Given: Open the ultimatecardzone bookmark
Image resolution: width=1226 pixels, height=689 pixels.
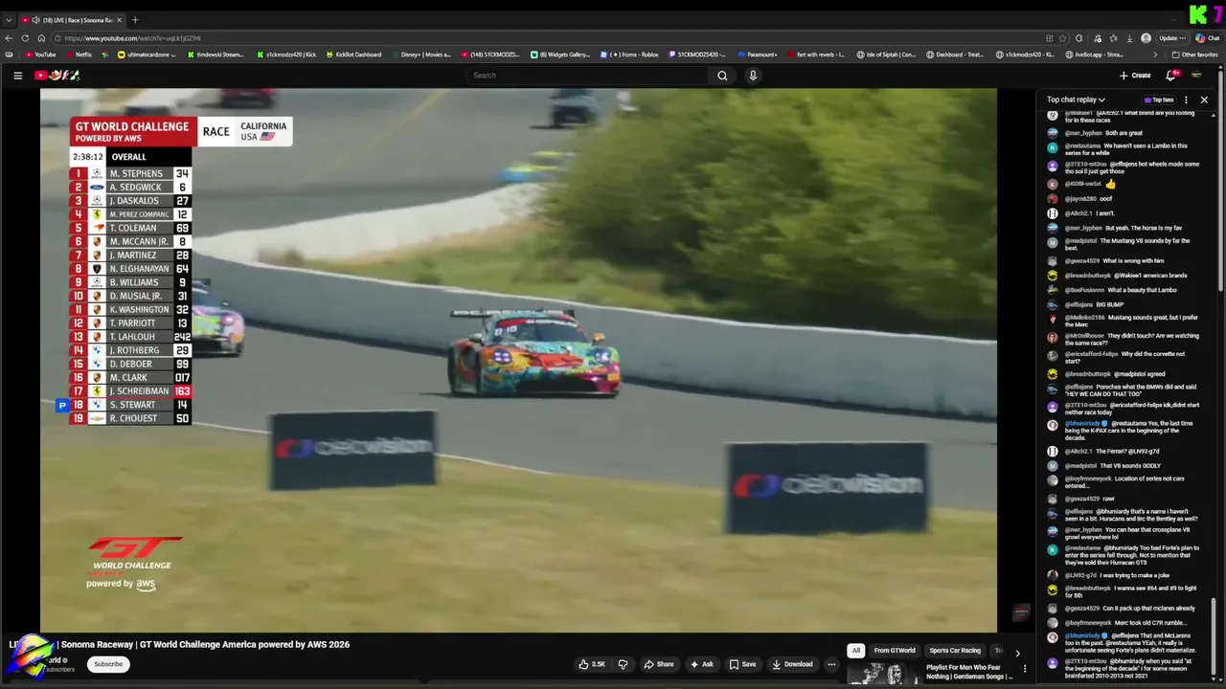Looking at the screenshot, I should (147, 55).
